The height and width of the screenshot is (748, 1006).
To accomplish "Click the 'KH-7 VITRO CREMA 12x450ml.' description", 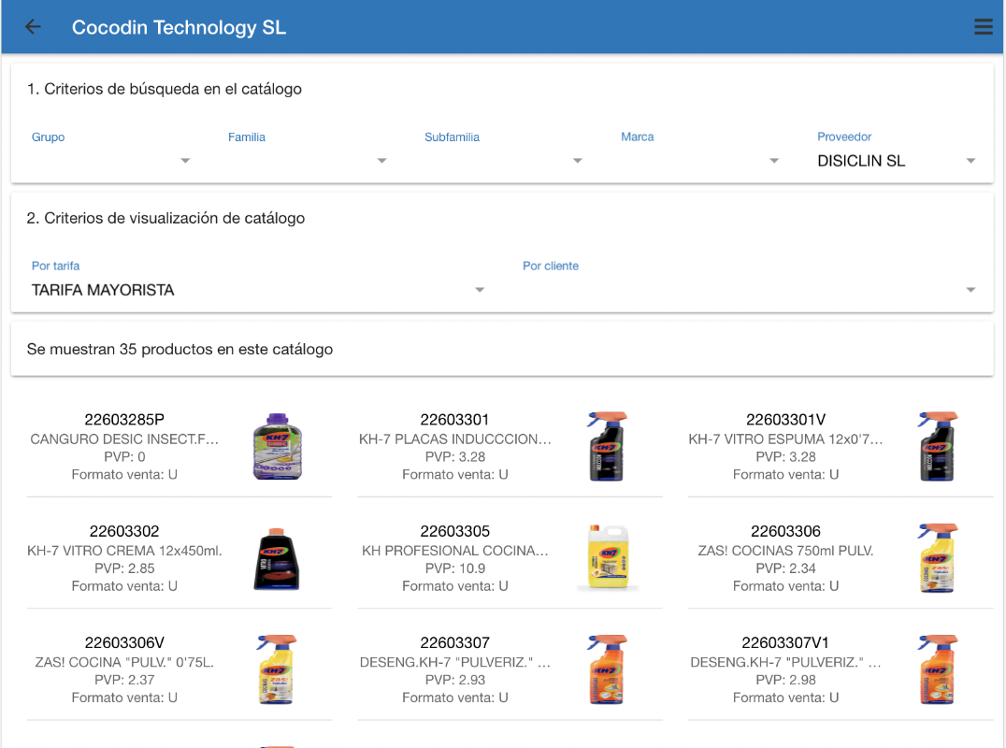I will (x=124, y=551).
